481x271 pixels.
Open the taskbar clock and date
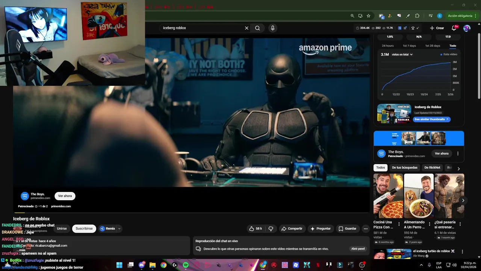coord(468,265)
